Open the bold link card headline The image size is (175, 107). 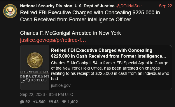pos(108,53)
